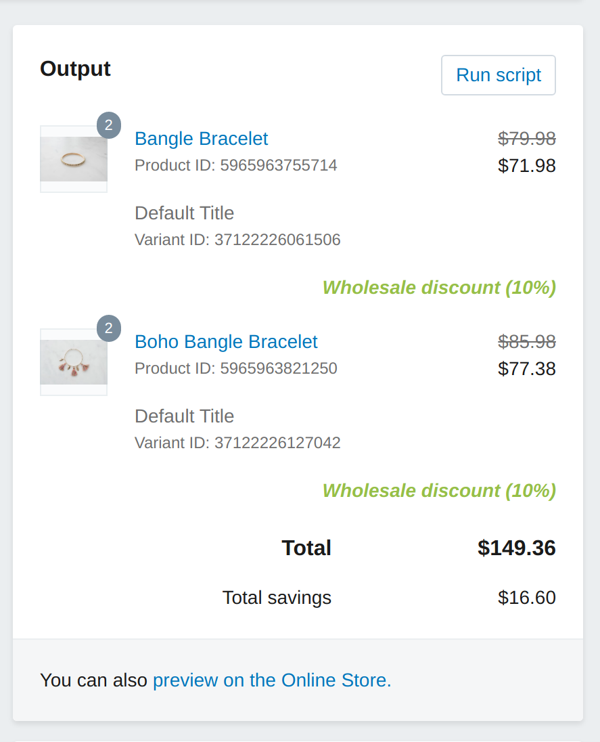Viewport: 600px width, 742px height.
Task: Follow the preview on the Online Store link
Action: (x=272, y=680)
